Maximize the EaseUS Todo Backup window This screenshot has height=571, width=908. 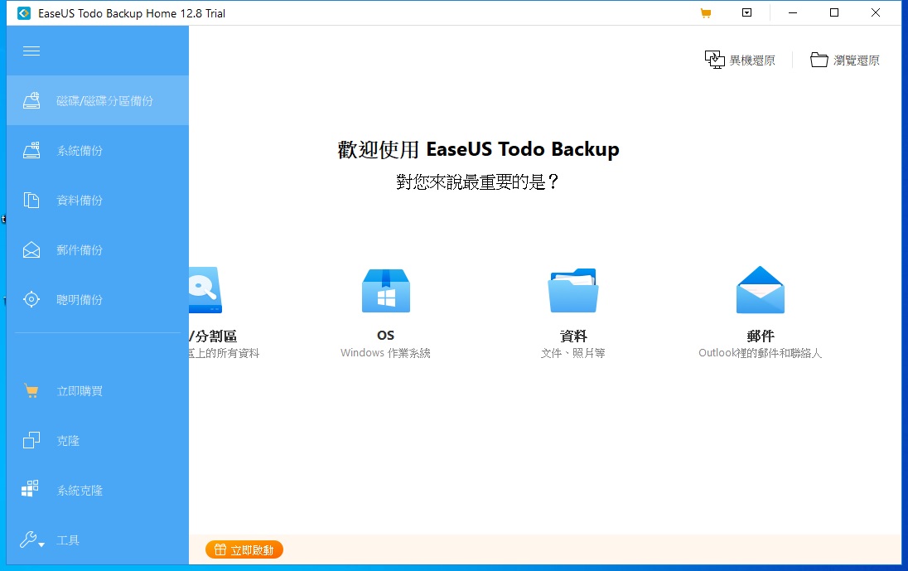coord(834,12)
